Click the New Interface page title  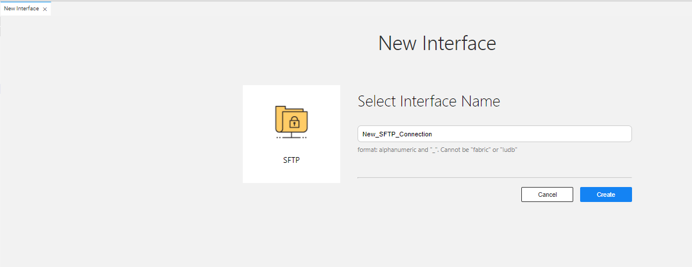pos(437,44)
